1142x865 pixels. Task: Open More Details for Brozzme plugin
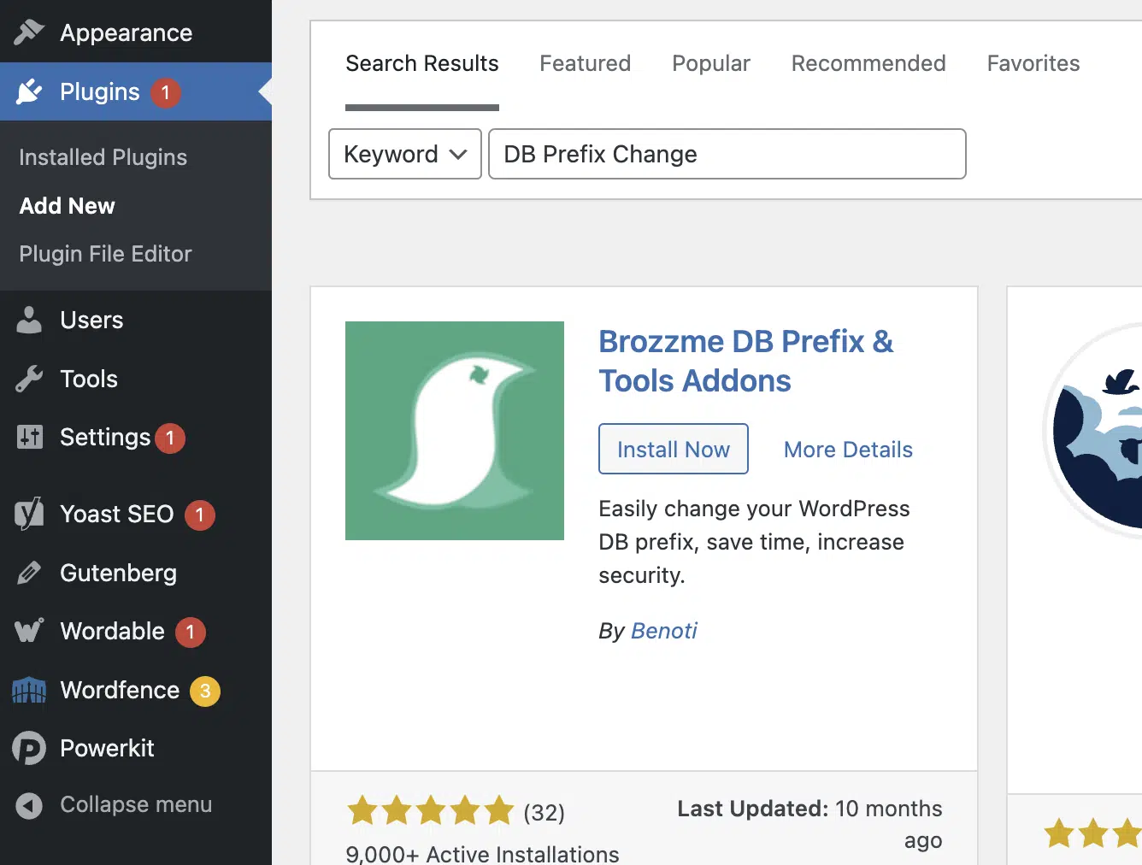[848, 450]
